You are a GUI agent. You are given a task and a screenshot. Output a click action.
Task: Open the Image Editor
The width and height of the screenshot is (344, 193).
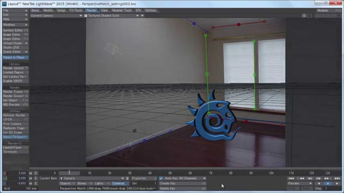click(x=15, y=35)
